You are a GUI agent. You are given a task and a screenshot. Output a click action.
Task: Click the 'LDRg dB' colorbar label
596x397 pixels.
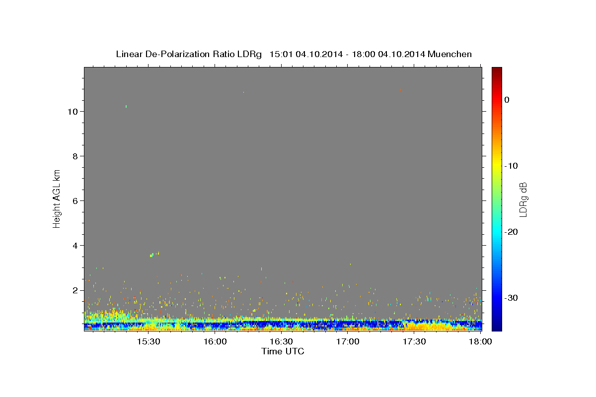tap(522, 199)
